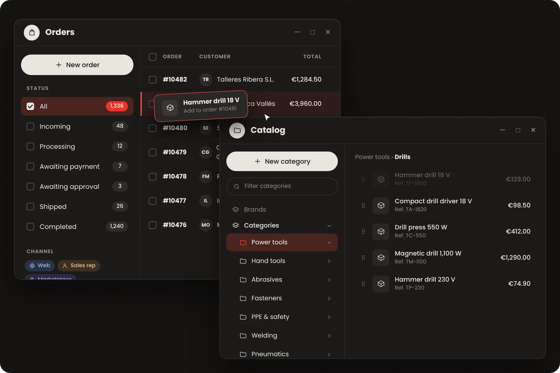Check the Incoming status filter
560x373 pixels.
[x=30, y=127]
